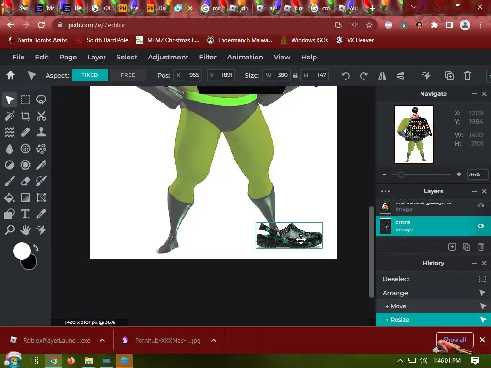The width and height of the screenshot is (491, 368).
Task: Choose the Eraser tool
Action: [25, 181]
